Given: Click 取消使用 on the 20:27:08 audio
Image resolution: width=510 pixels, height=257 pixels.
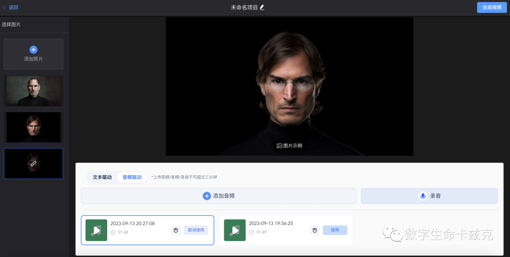Looking at the screenshot, I should [x=196, y=230].
